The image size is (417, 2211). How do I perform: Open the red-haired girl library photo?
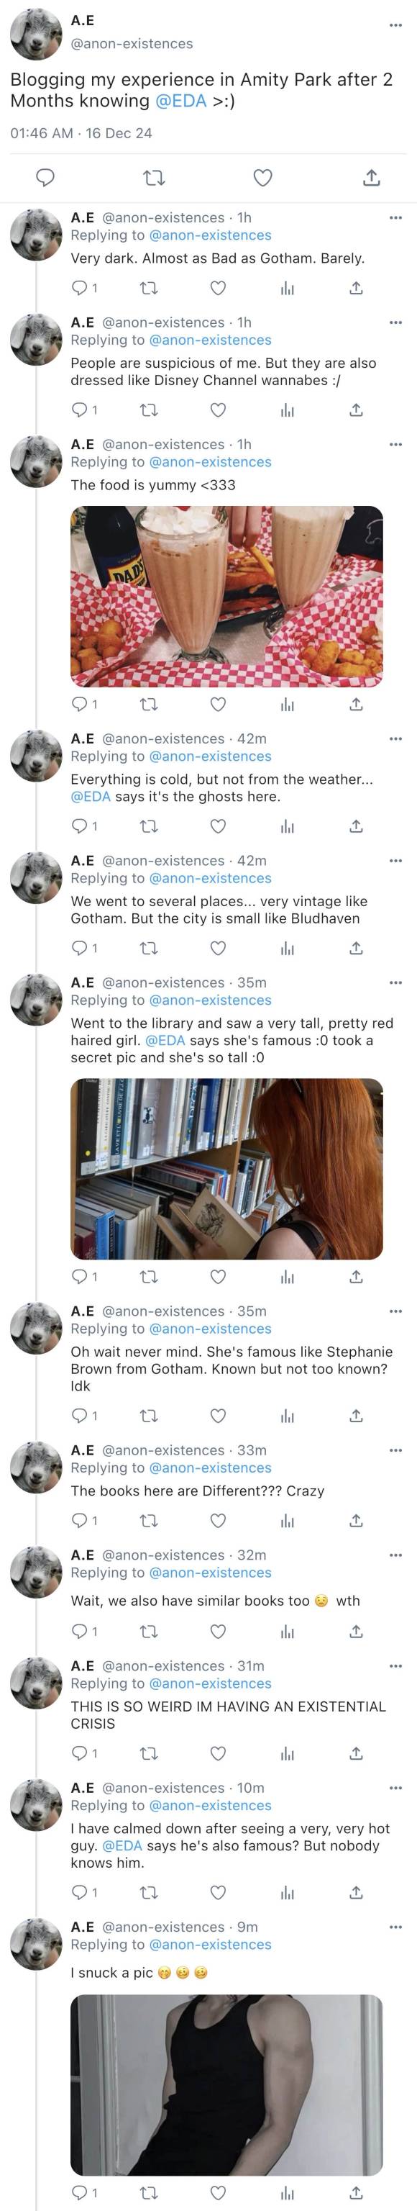[226, 1169]
